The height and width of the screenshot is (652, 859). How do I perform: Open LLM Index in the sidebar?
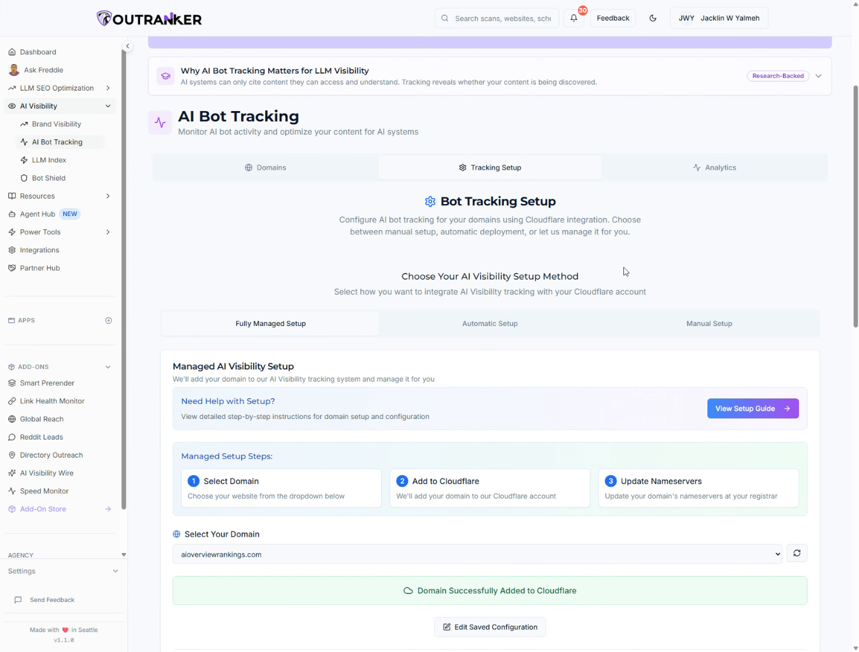pyautogui.click(x=49, y=160)
